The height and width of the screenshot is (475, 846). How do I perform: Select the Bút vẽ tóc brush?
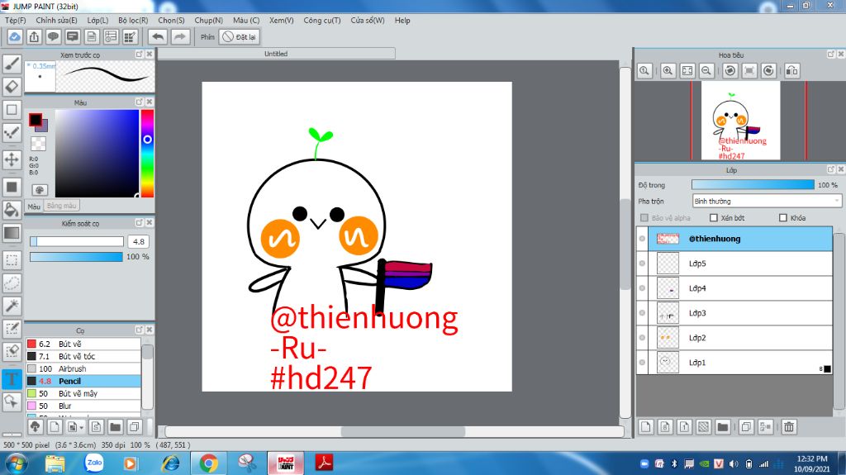click(x=83, y=356)
